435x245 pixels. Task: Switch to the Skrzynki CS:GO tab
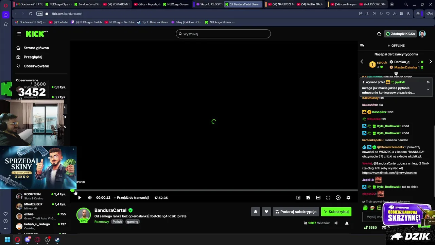point(209,4)
